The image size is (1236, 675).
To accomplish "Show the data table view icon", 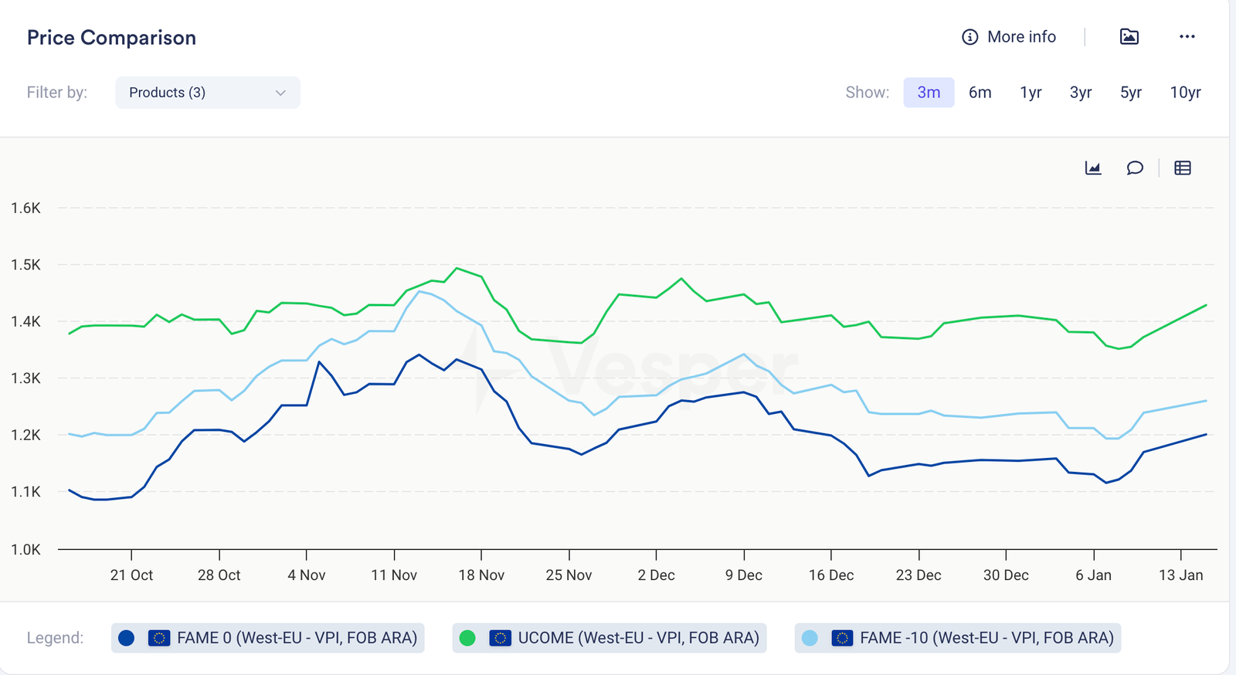I will tap(1182, 168).
